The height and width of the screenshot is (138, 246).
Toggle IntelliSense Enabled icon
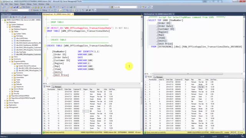point(61,10)
